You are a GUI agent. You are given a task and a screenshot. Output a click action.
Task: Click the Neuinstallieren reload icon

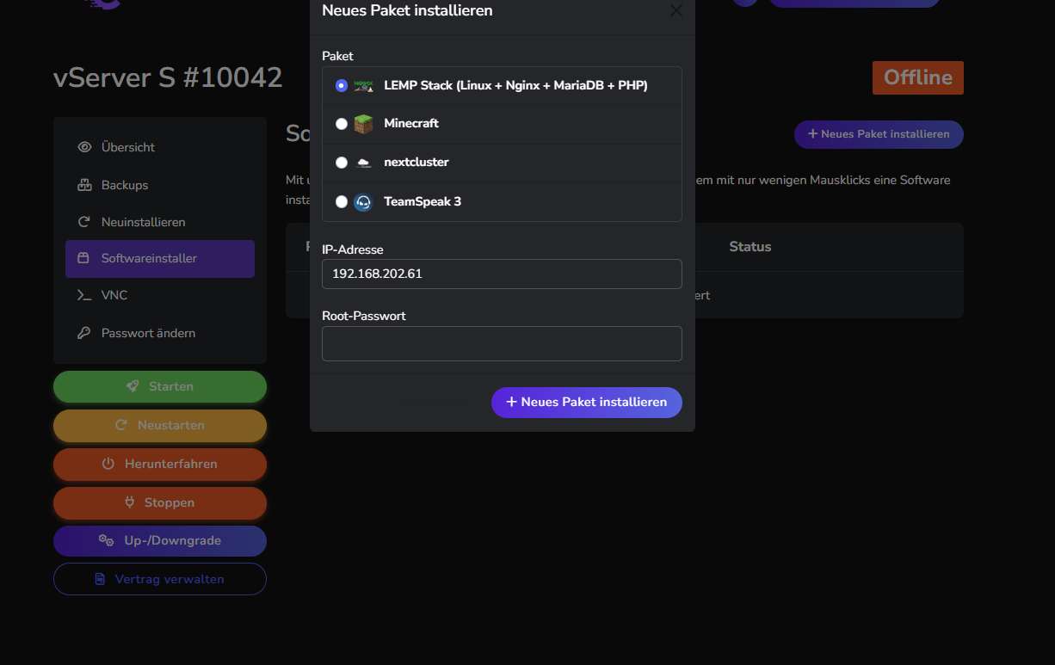point(84,222)
